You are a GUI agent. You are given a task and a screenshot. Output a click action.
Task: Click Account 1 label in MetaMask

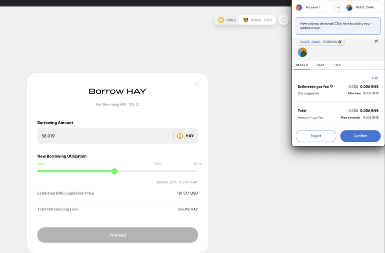(312, 7)
